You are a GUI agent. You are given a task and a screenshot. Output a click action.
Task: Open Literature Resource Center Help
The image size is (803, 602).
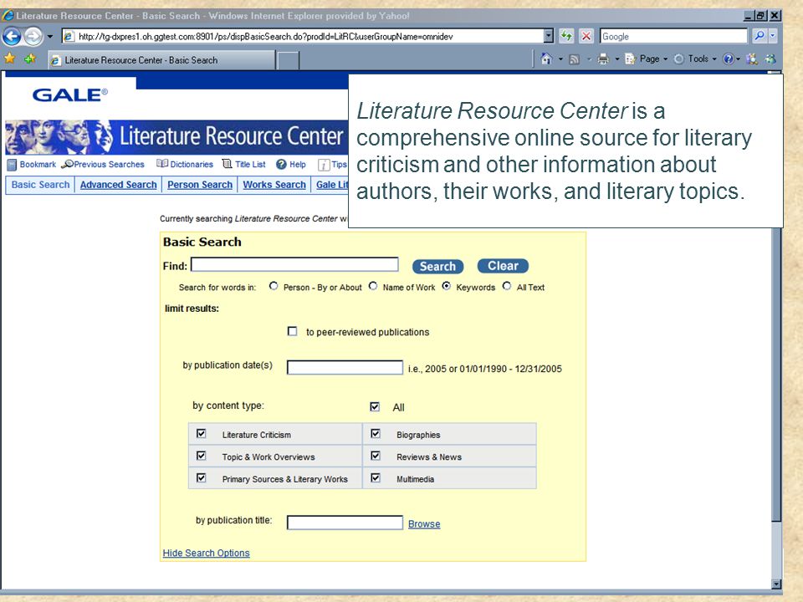(x=291, y=165)
